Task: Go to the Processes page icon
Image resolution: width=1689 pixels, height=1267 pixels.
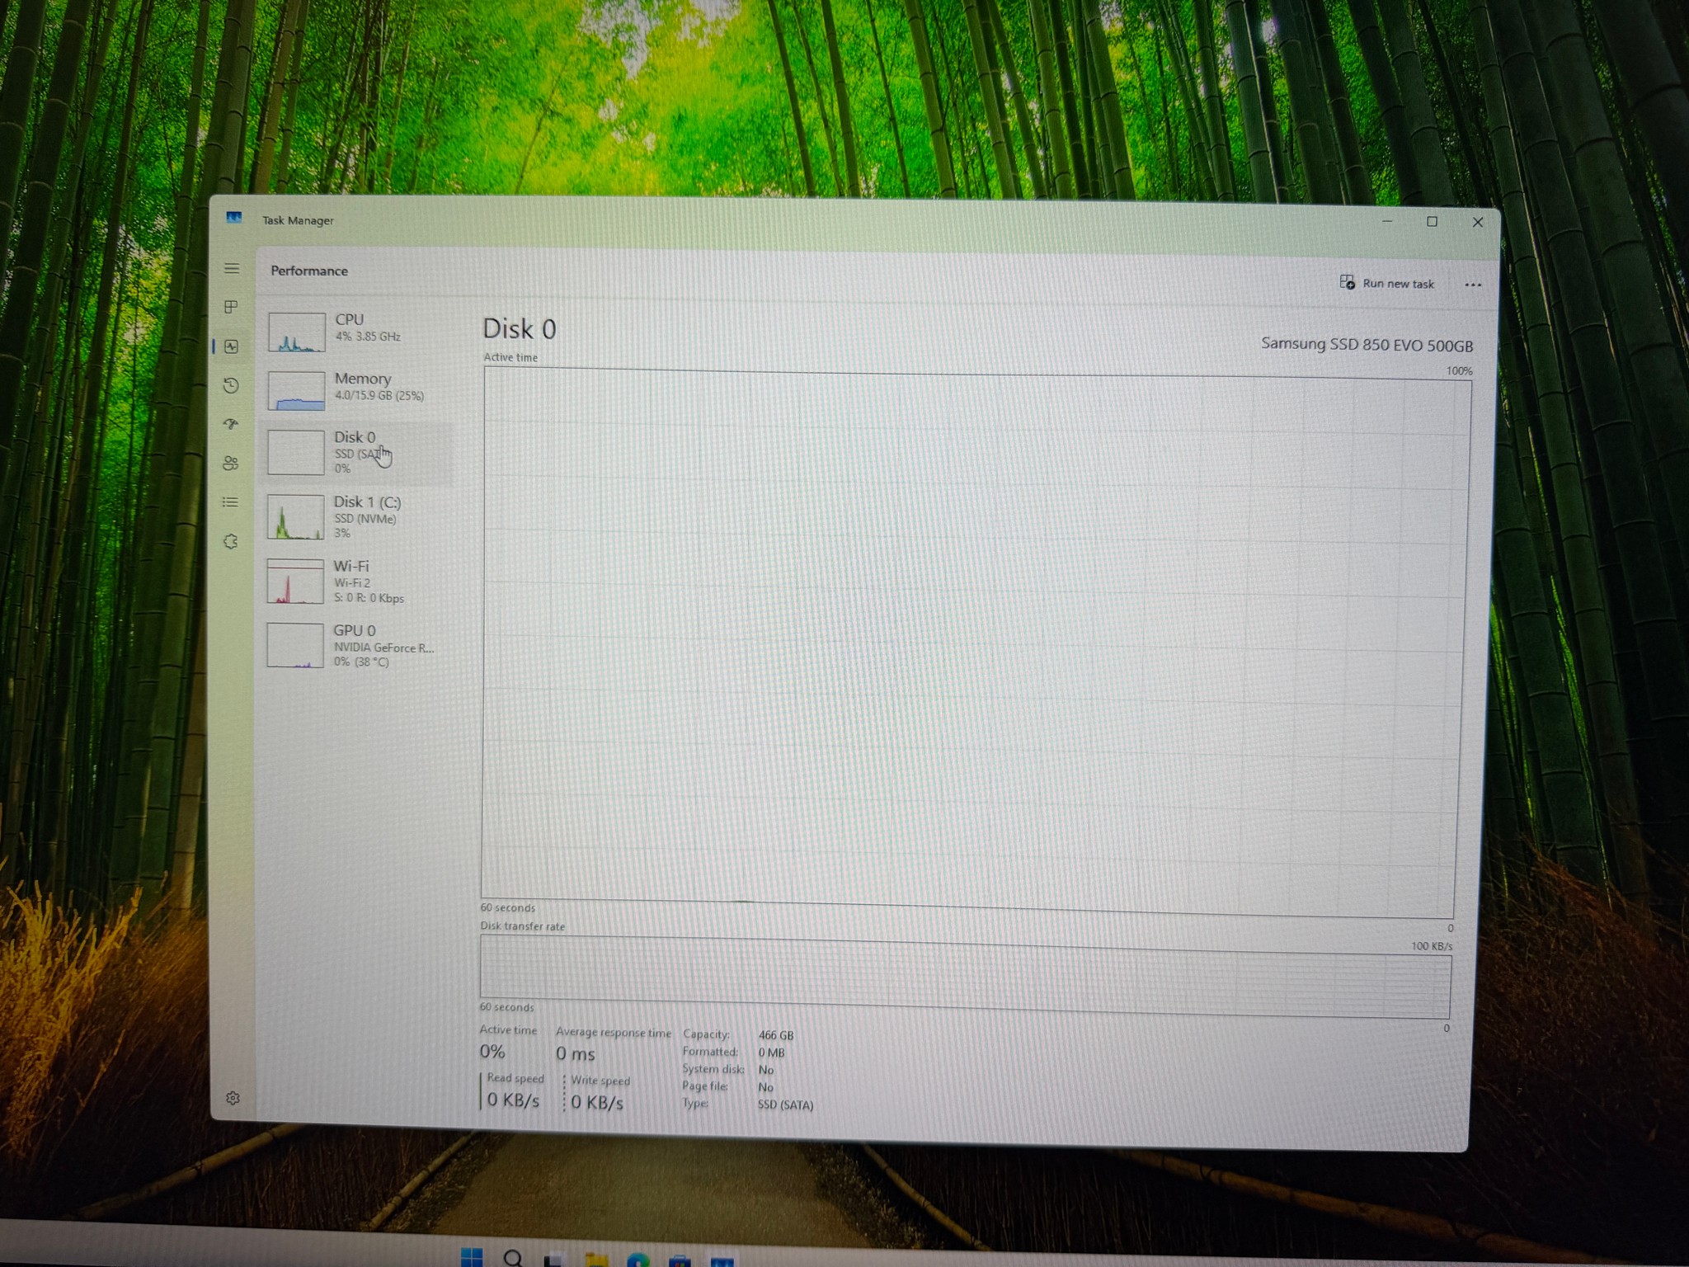Action: 231,307
